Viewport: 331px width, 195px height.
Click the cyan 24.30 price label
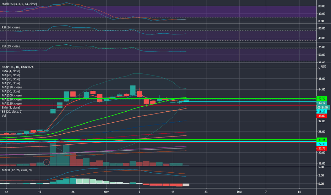tap(322, 144)
